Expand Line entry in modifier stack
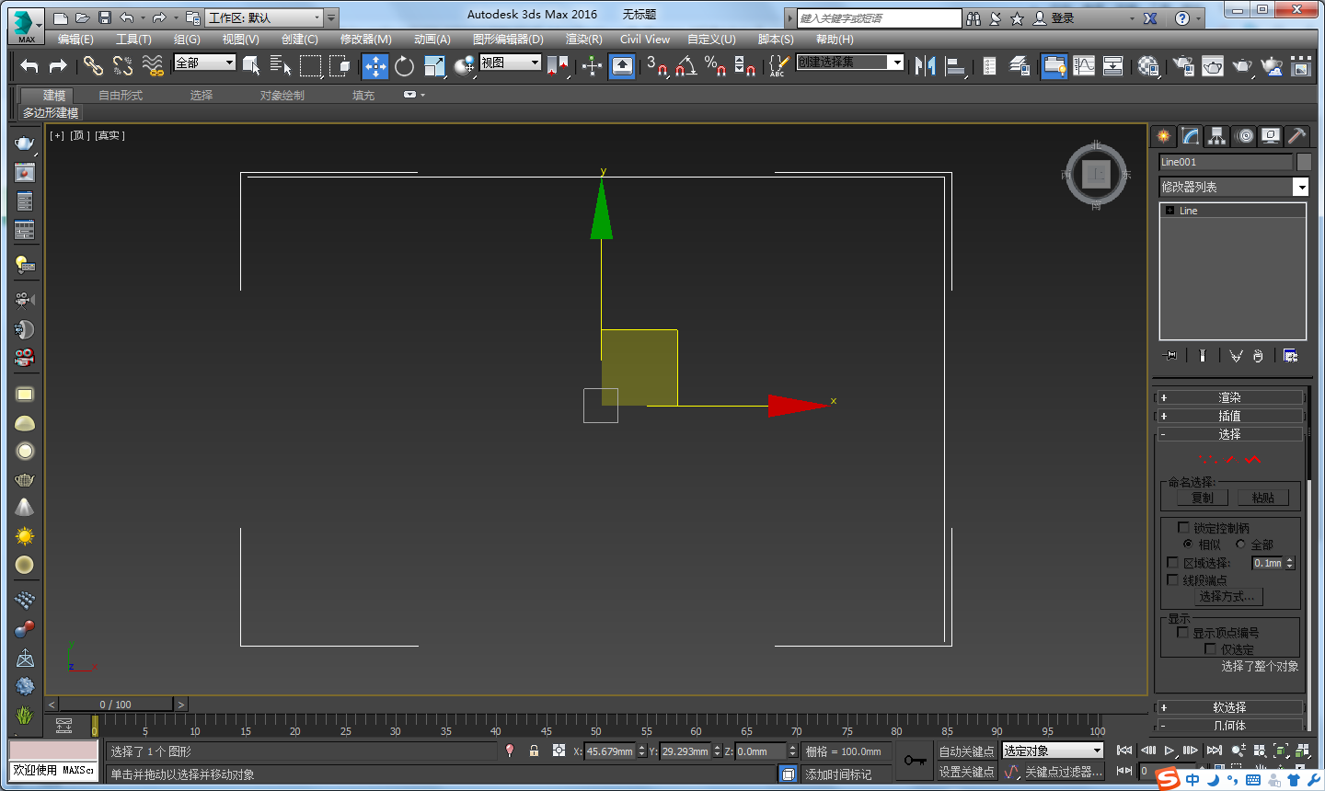This screenshot has height=791, width=1325. pos(1169,210)
